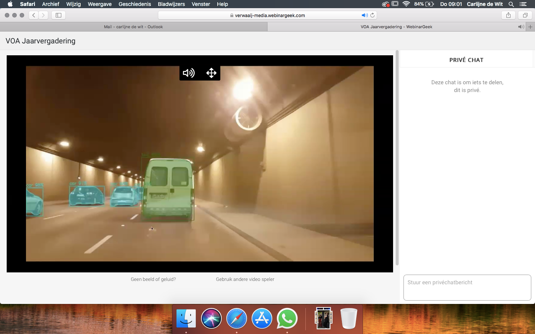Image resolution: width=535 pixels, height=334 pixels.
Task: Open the Help menu
Action: click(223, 4)
